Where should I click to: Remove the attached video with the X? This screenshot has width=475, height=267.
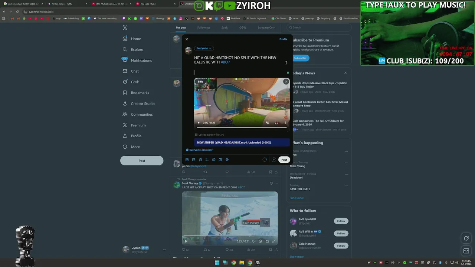coord(286,82)
